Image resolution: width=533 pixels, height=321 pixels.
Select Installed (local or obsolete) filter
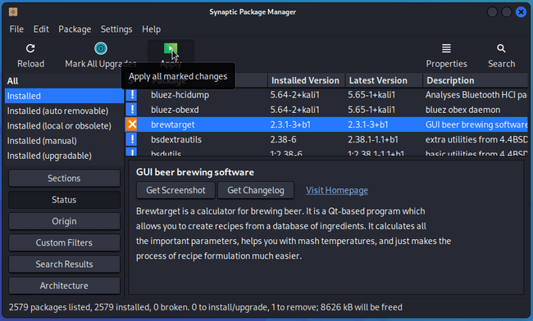tap(64, 126)
